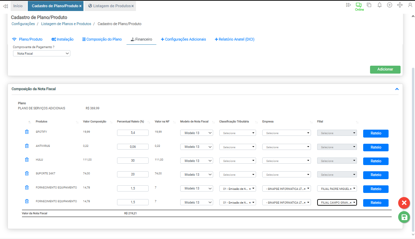Click the rewind arrows icon left of Início
This screenshot has height=239, width=415.
pos(5,6)
